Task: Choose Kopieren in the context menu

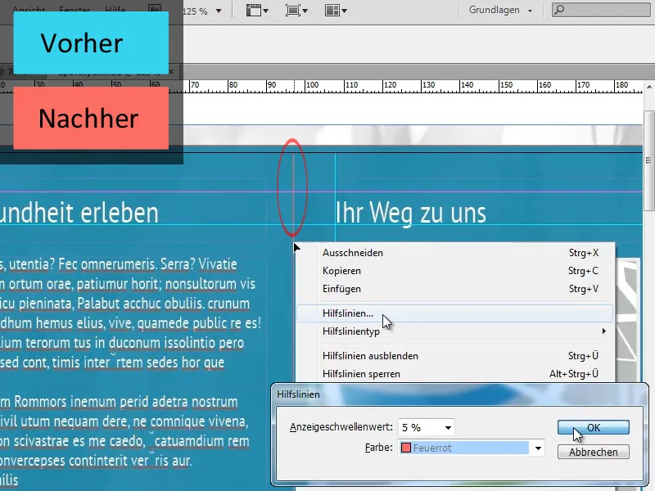Action: 455,271
